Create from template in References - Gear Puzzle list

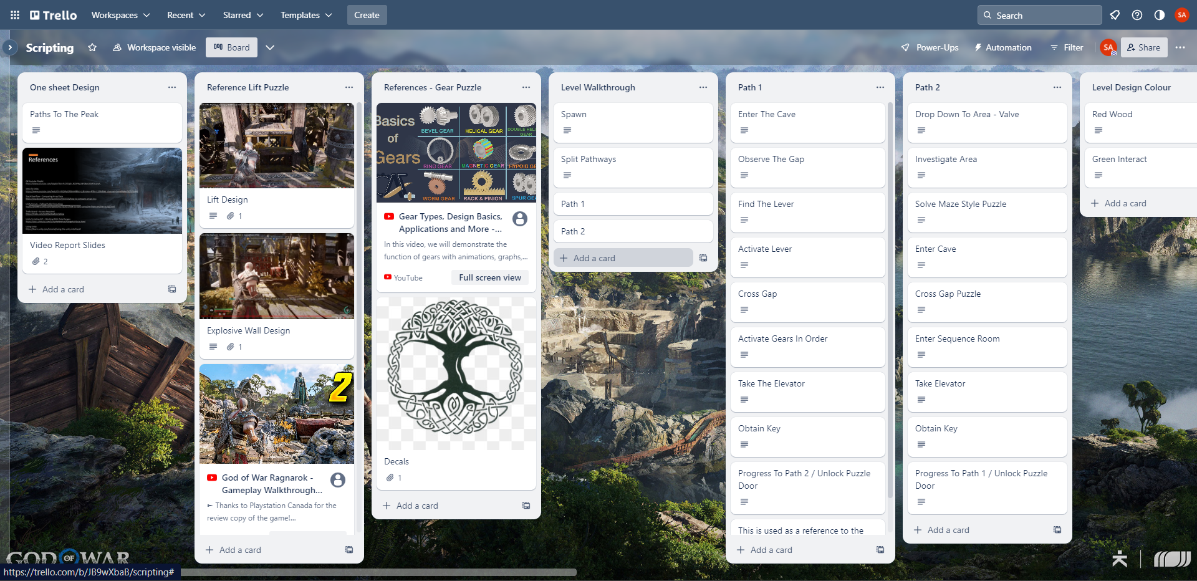[526, 506]
